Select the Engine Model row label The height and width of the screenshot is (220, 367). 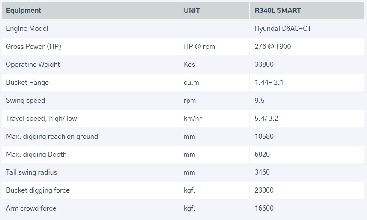tap(27, 29)
